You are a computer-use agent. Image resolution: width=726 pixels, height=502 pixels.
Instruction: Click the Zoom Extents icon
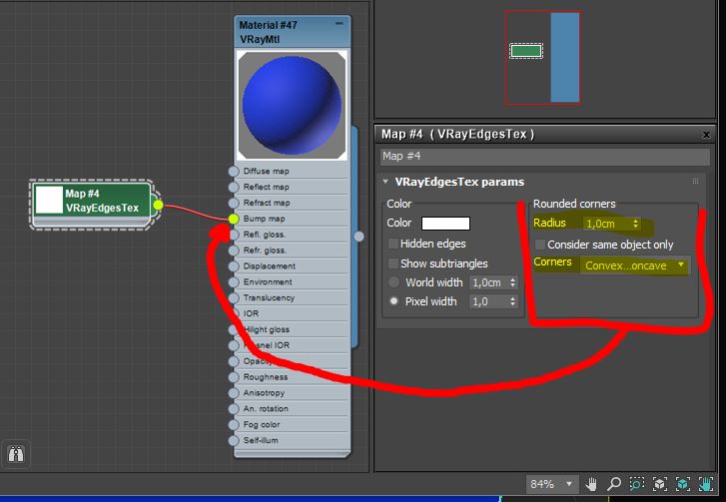[660, 485]
